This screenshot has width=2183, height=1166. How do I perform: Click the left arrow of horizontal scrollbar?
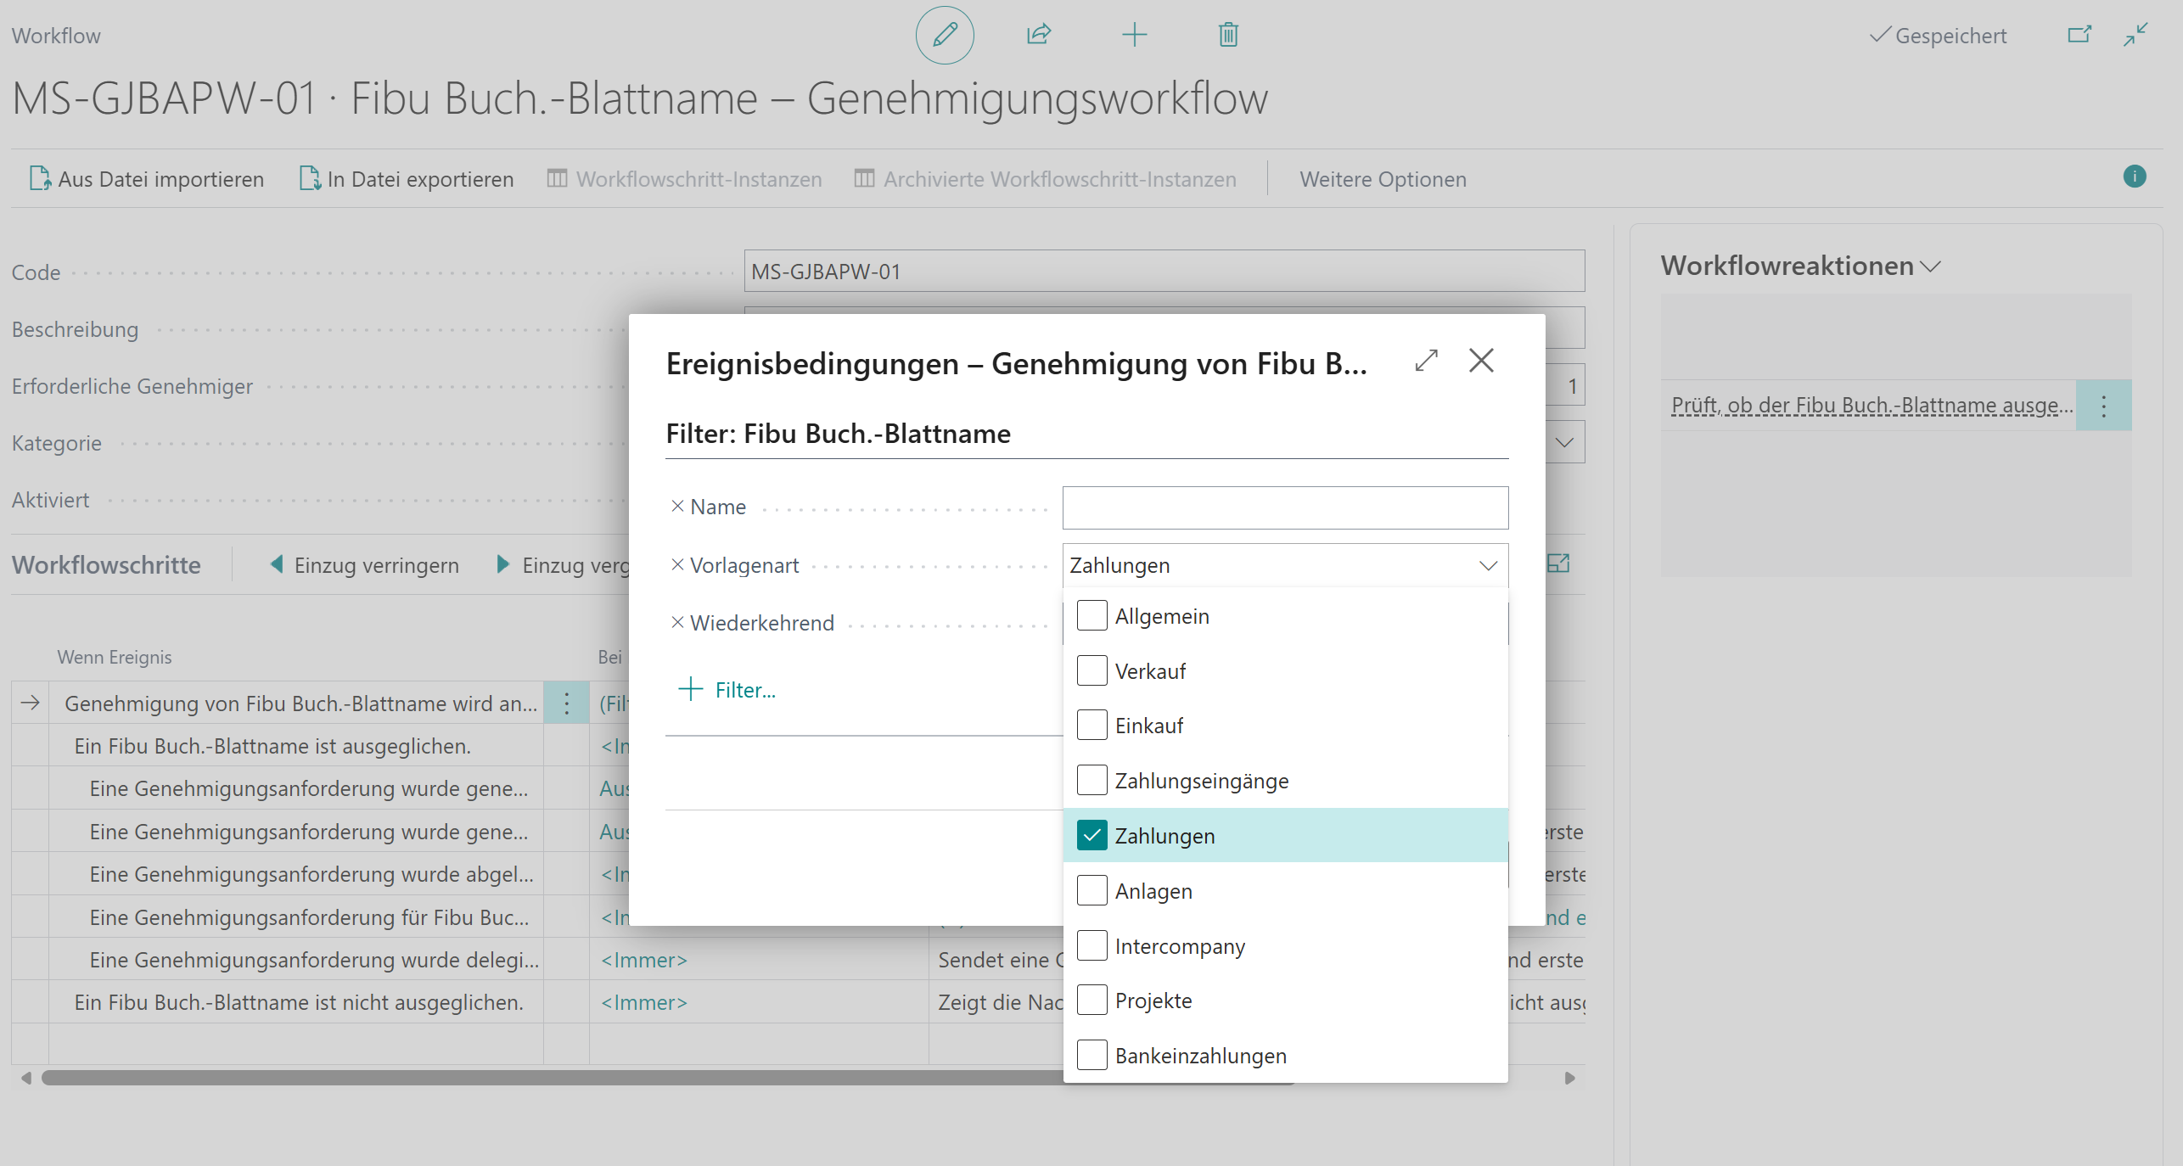coord(26,1078)
